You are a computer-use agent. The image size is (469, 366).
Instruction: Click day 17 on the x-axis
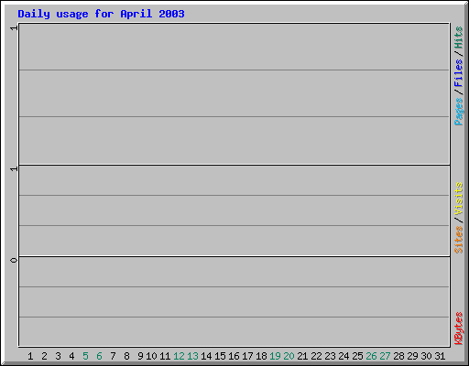247,356
